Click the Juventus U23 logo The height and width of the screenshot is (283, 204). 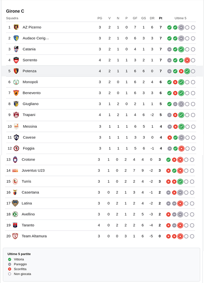tap(15, 171)
